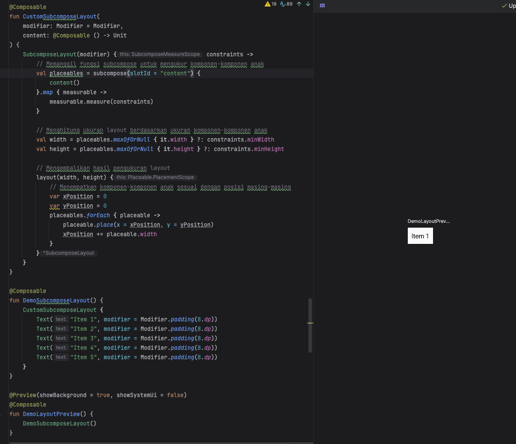This screenshot has height=444, width=516.
Task: Click the CustomSubcomposeLayout function declaration name
Action: (60, 17)
